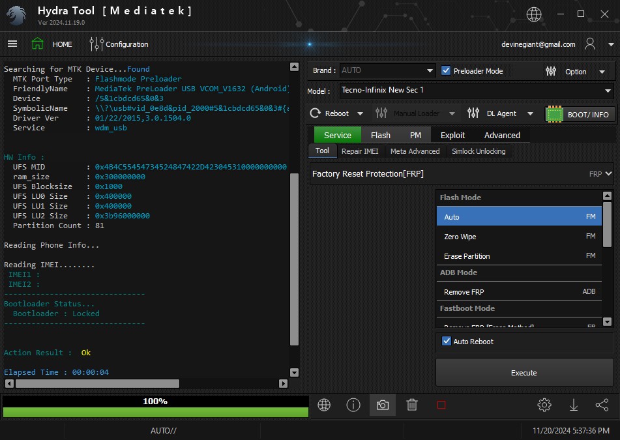Click the Bootloader : Locked log line
The image size is (620, 440).
point(56,314)
